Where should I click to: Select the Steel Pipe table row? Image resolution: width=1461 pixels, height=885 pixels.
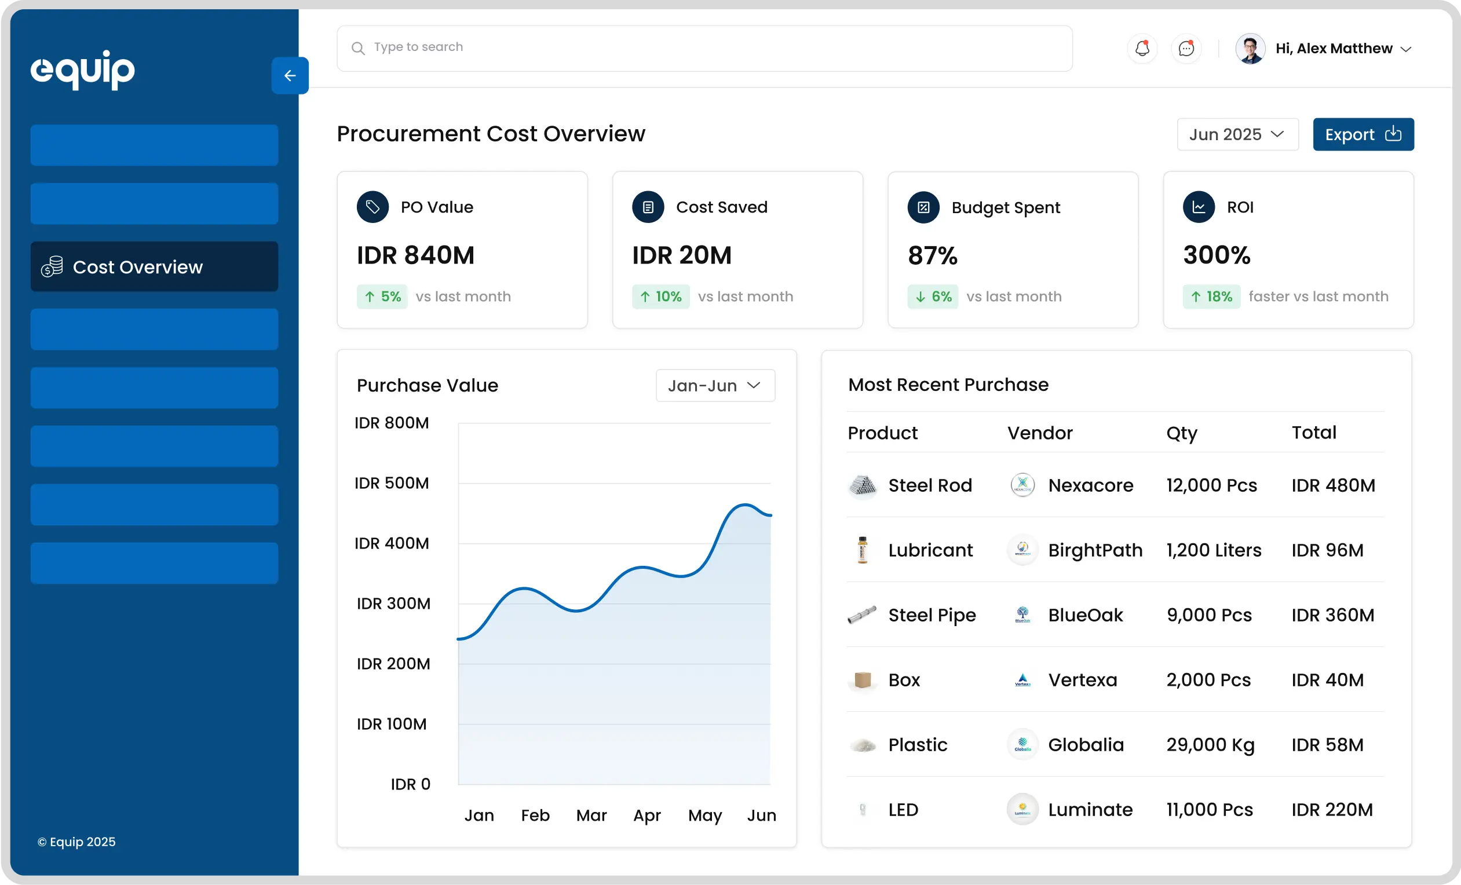coord(1115,615)
